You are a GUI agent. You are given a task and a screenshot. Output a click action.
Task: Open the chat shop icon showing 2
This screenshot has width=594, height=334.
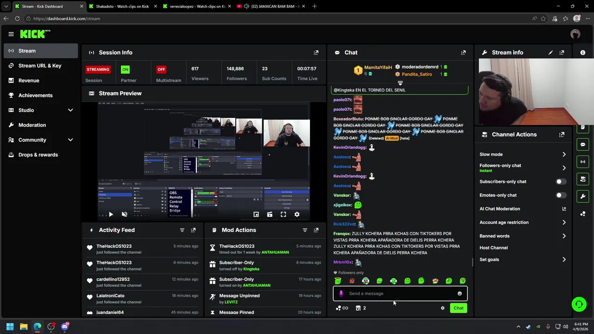361,308
